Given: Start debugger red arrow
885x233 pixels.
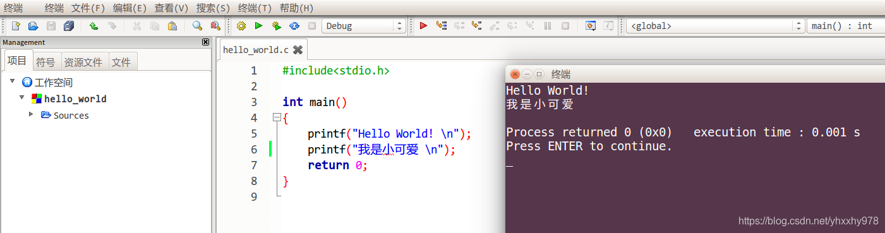Looking at the screenshot, I should coord(424,26).
